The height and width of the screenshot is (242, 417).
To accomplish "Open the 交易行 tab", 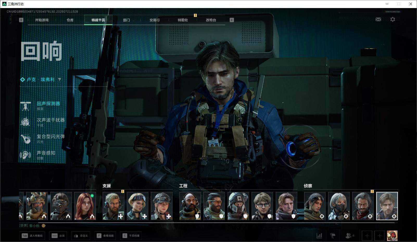I will [x=155, y=20].
